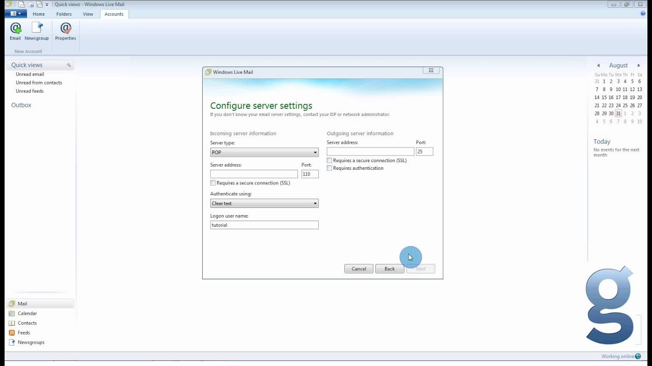Select August 10 in mini calendar
The height and width of the screenshot is (366, 652).
(618, 89)
